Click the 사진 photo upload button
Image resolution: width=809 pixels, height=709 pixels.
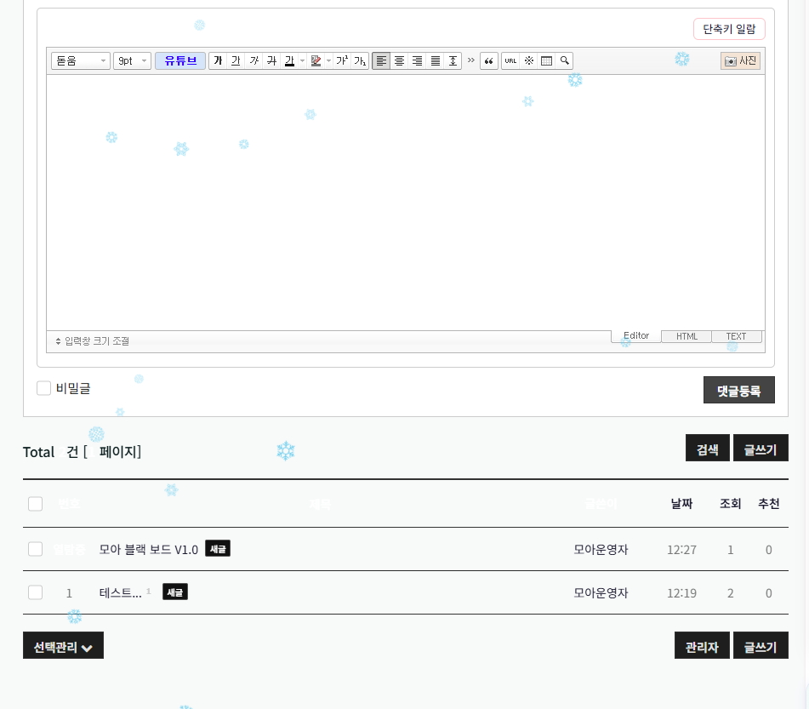click(x=740, y=60)
